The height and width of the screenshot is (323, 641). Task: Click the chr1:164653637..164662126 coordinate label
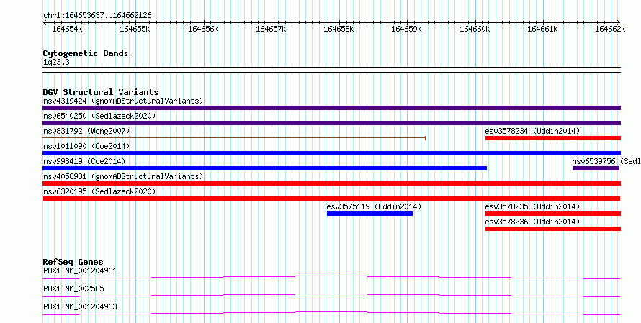pos(97,16)
